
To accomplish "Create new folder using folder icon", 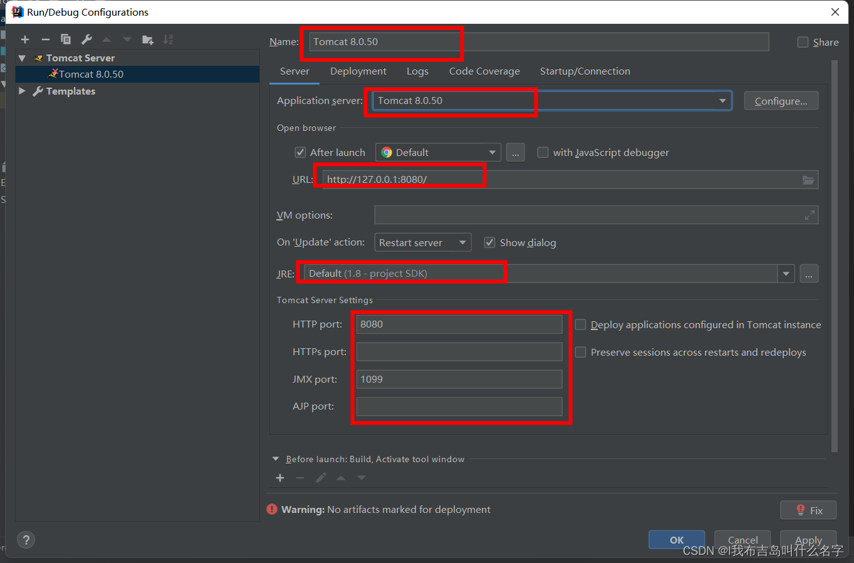I will tap(148, 39).
